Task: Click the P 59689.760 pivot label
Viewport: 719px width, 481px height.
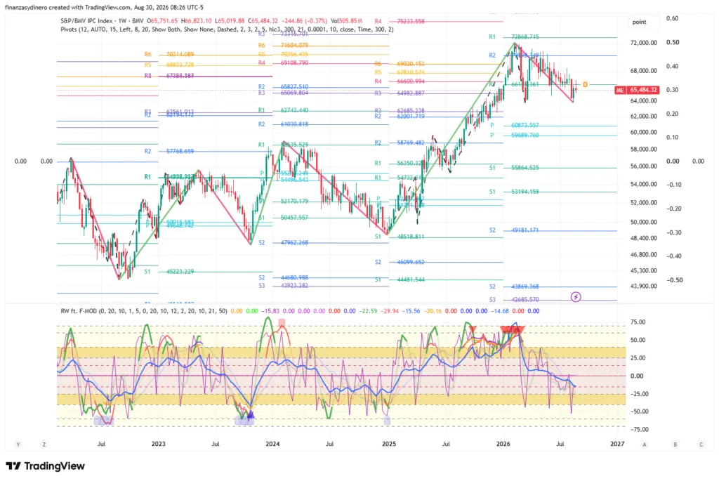Action: point(515,136)
